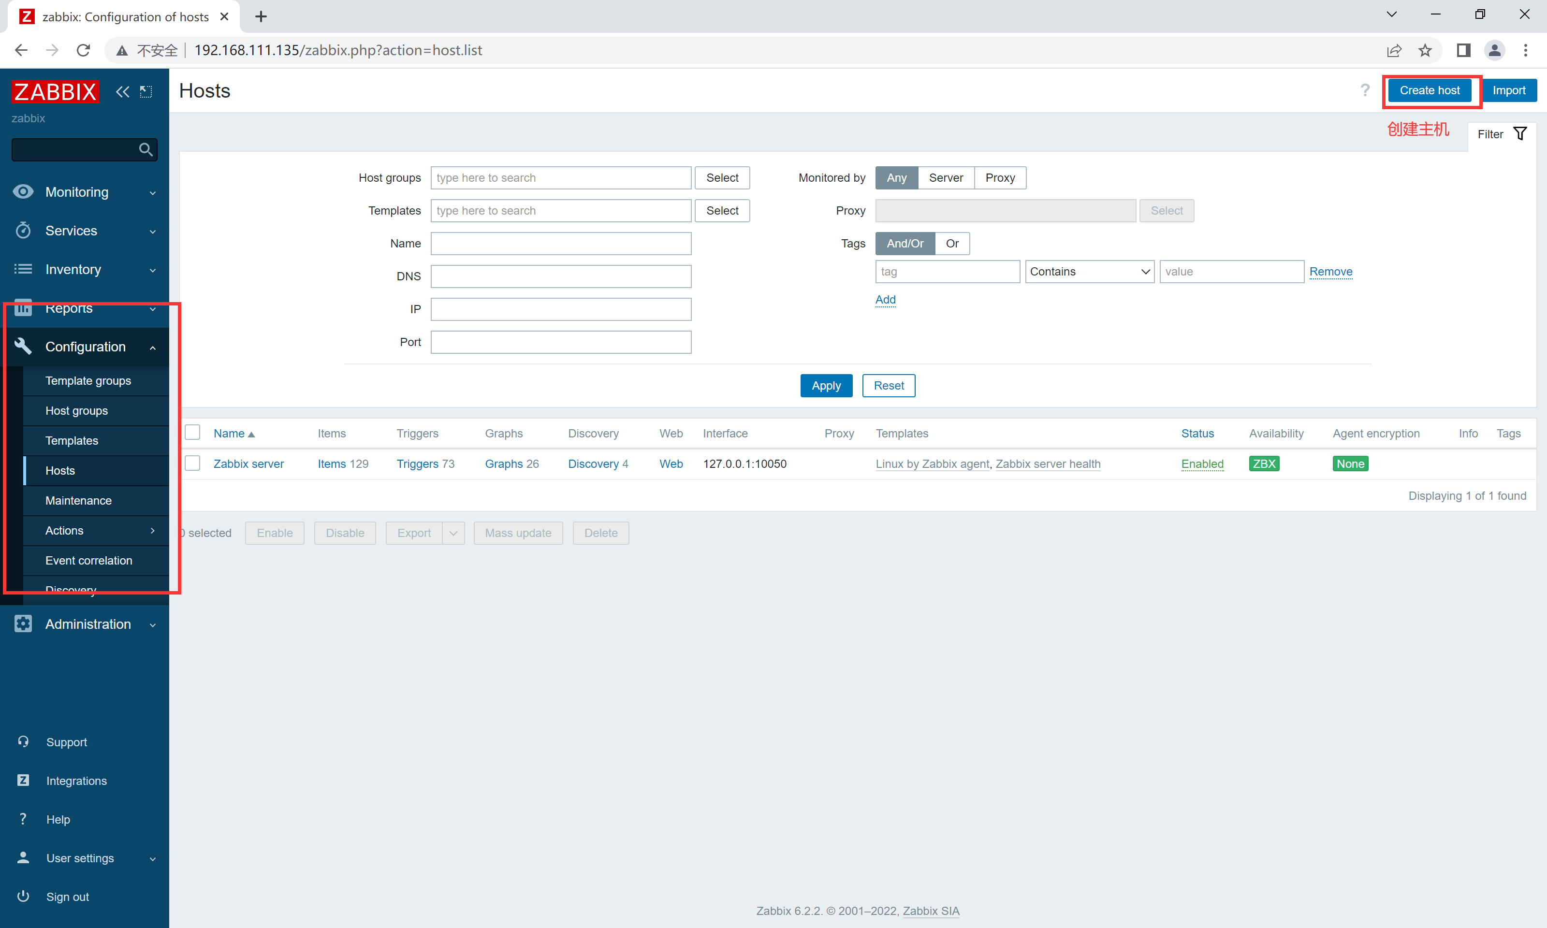Viewport: 1547px width, 928px height.
Task: Collapse the Configuration menu chevron
Action: (153, 348)
